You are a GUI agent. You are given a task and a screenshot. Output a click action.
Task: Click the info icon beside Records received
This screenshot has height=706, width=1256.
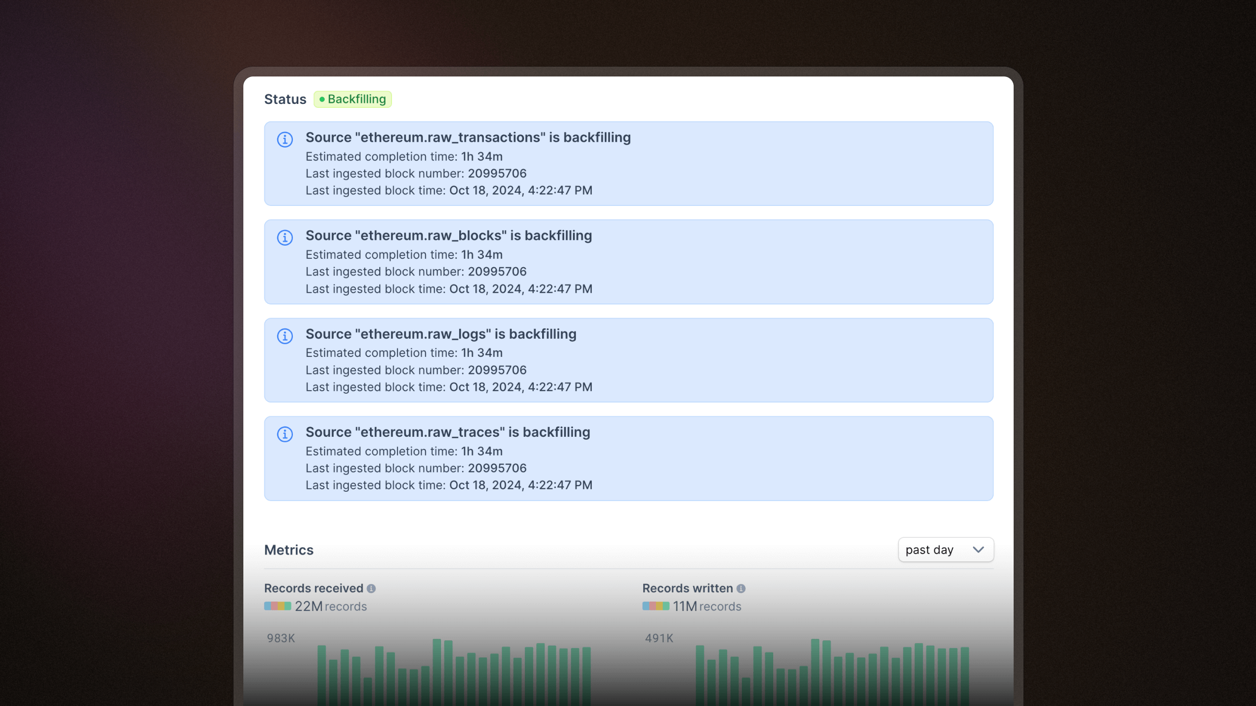(x=371, y=588)
